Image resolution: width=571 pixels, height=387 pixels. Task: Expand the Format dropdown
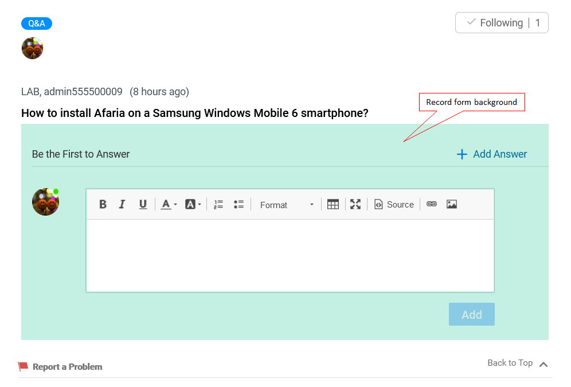[x=287, y=205]
